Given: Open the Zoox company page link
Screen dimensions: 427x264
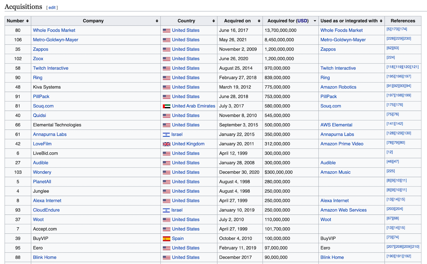Looking at the screenshot, I should tap(38, 59).
